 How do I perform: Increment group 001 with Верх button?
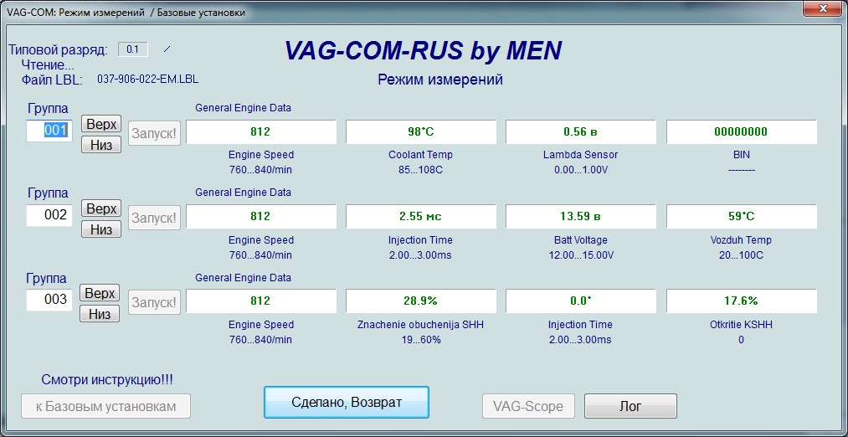point(101,123)
